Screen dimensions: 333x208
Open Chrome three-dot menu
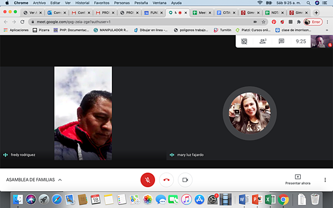point(327,22)
